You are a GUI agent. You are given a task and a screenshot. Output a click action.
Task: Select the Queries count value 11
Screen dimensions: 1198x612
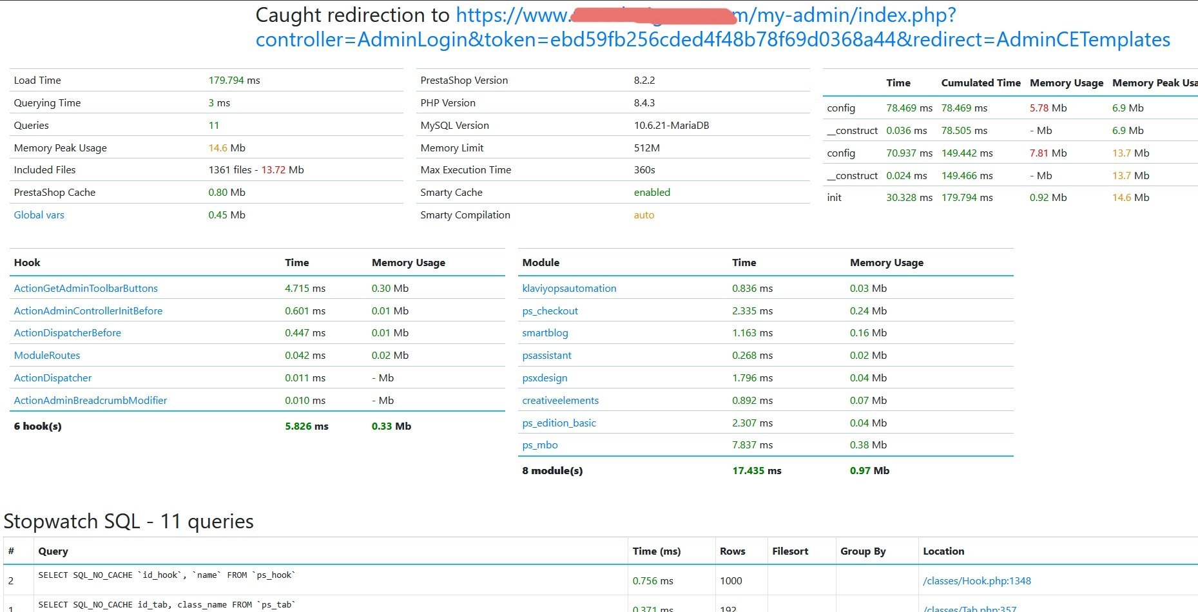(214, 126)
